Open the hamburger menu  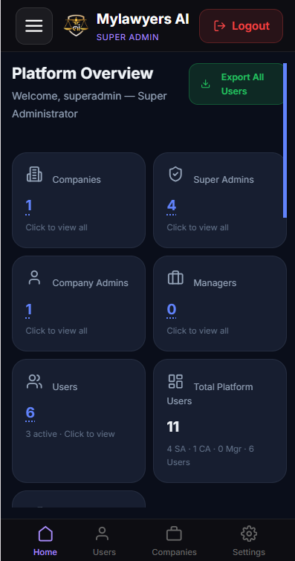34,26
